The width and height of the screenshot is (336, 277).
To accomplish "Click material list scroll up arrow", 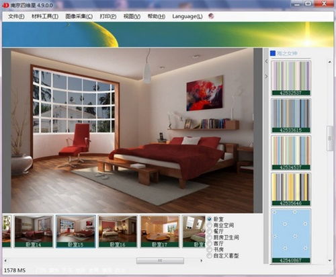I will click(x=330, y=62).
